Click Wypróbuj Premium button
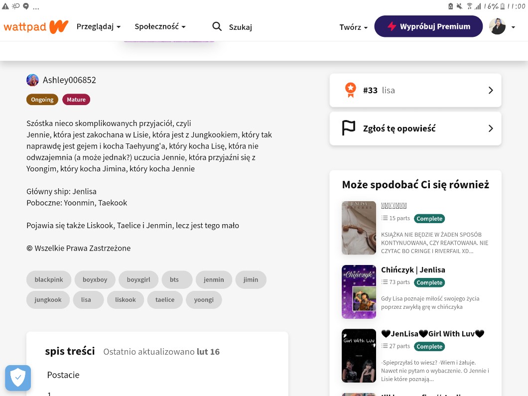 pyautogui.click(x=428, y=27)
